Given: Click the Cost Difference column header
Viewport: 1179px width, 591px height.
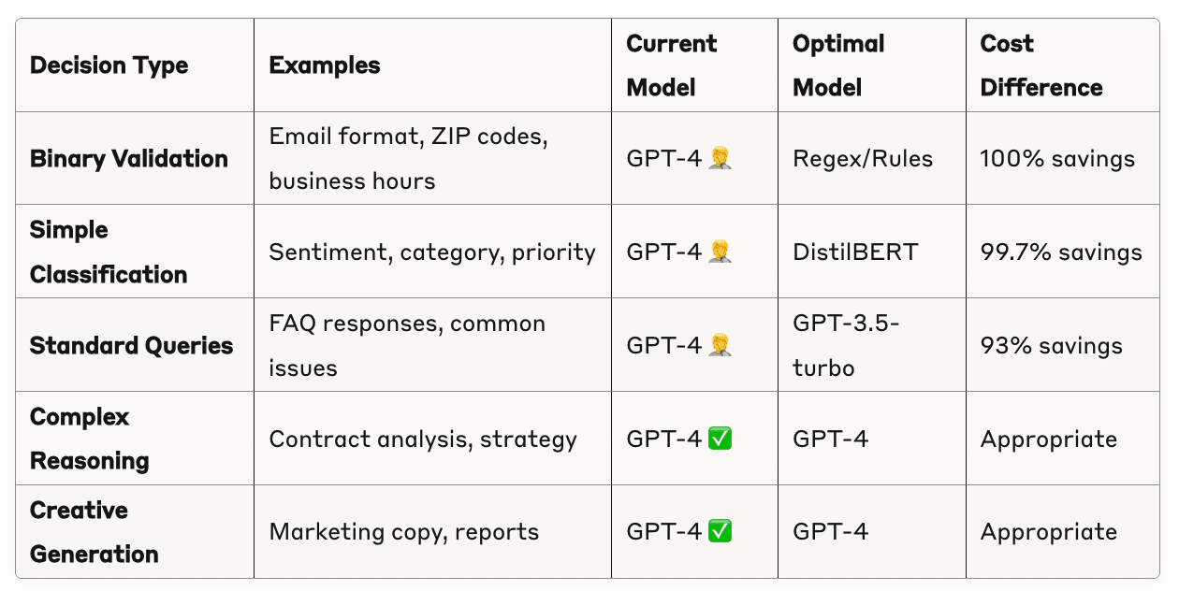Looking at the screenshot, I should (x=1041, y=65).
